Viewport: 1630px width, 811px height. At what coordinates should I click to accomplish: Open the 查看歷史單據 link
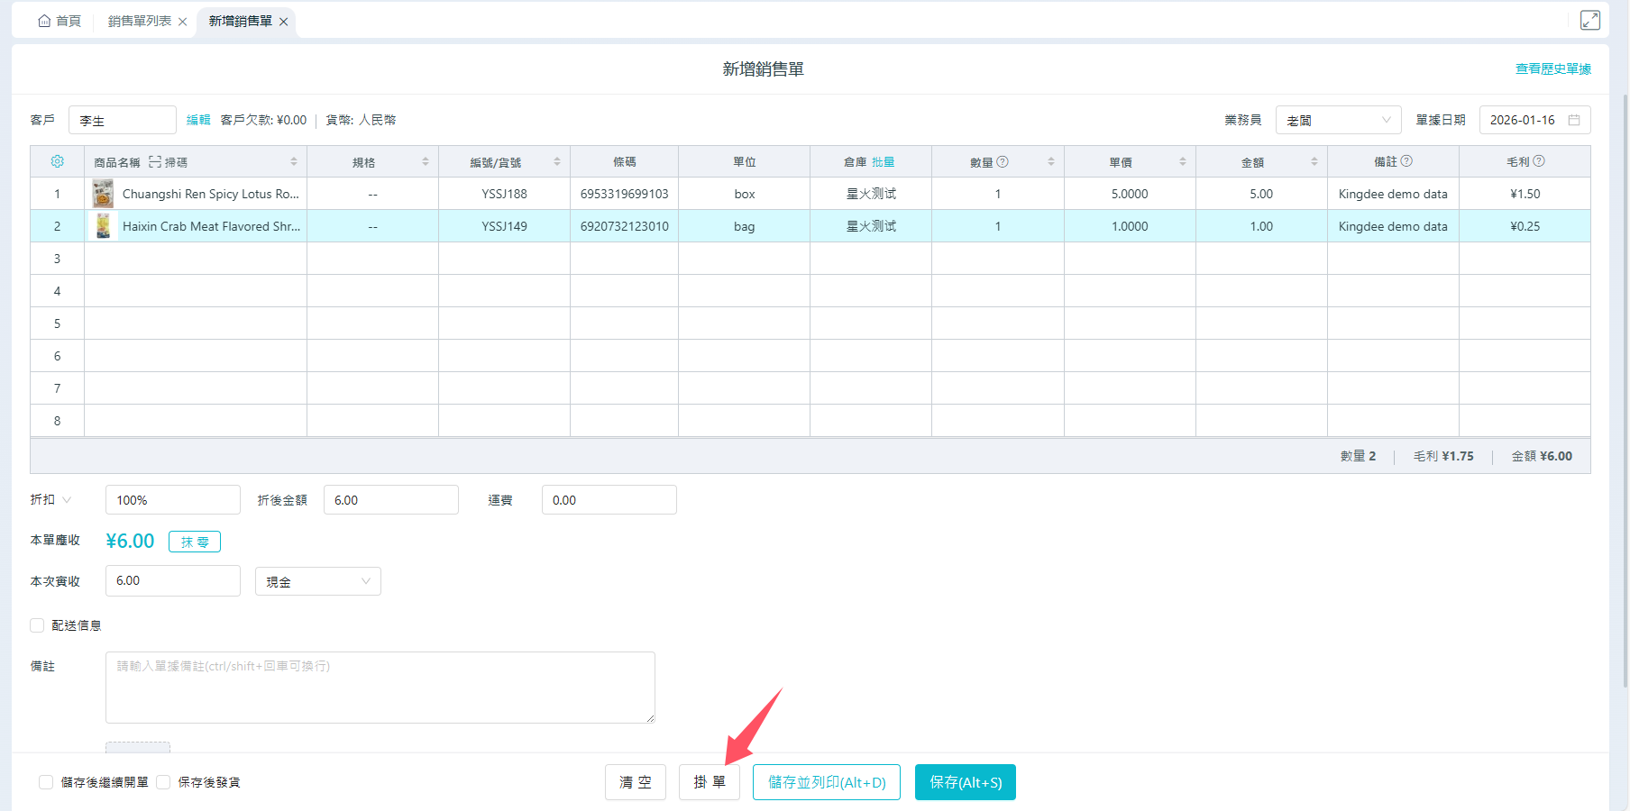(1552, 68)
